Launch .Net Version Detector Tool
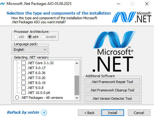This screenshot has width=154, height=119. (112, 99)
